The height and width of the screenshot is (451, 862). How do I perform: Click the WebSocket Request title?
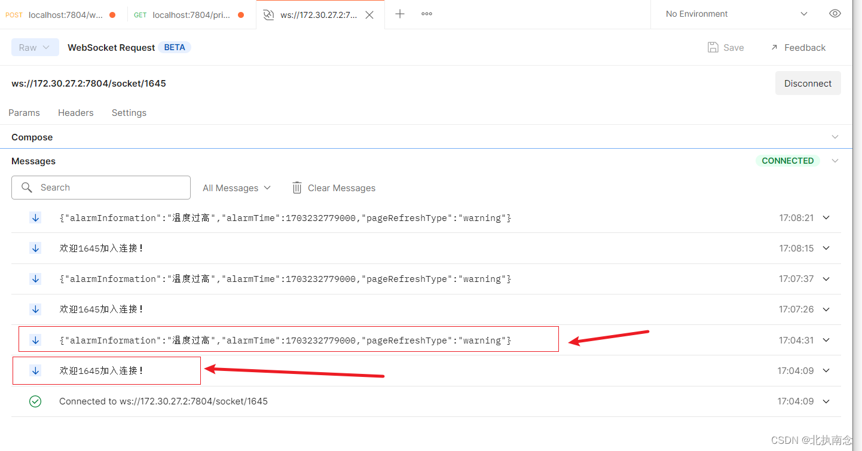(111, 47)
